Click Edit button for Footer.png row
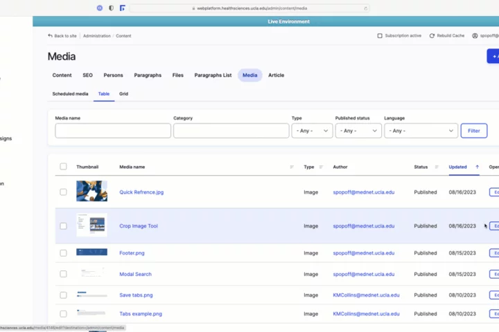Image resolution: width=499 pixels, height=332 pixels. (494, 253)
